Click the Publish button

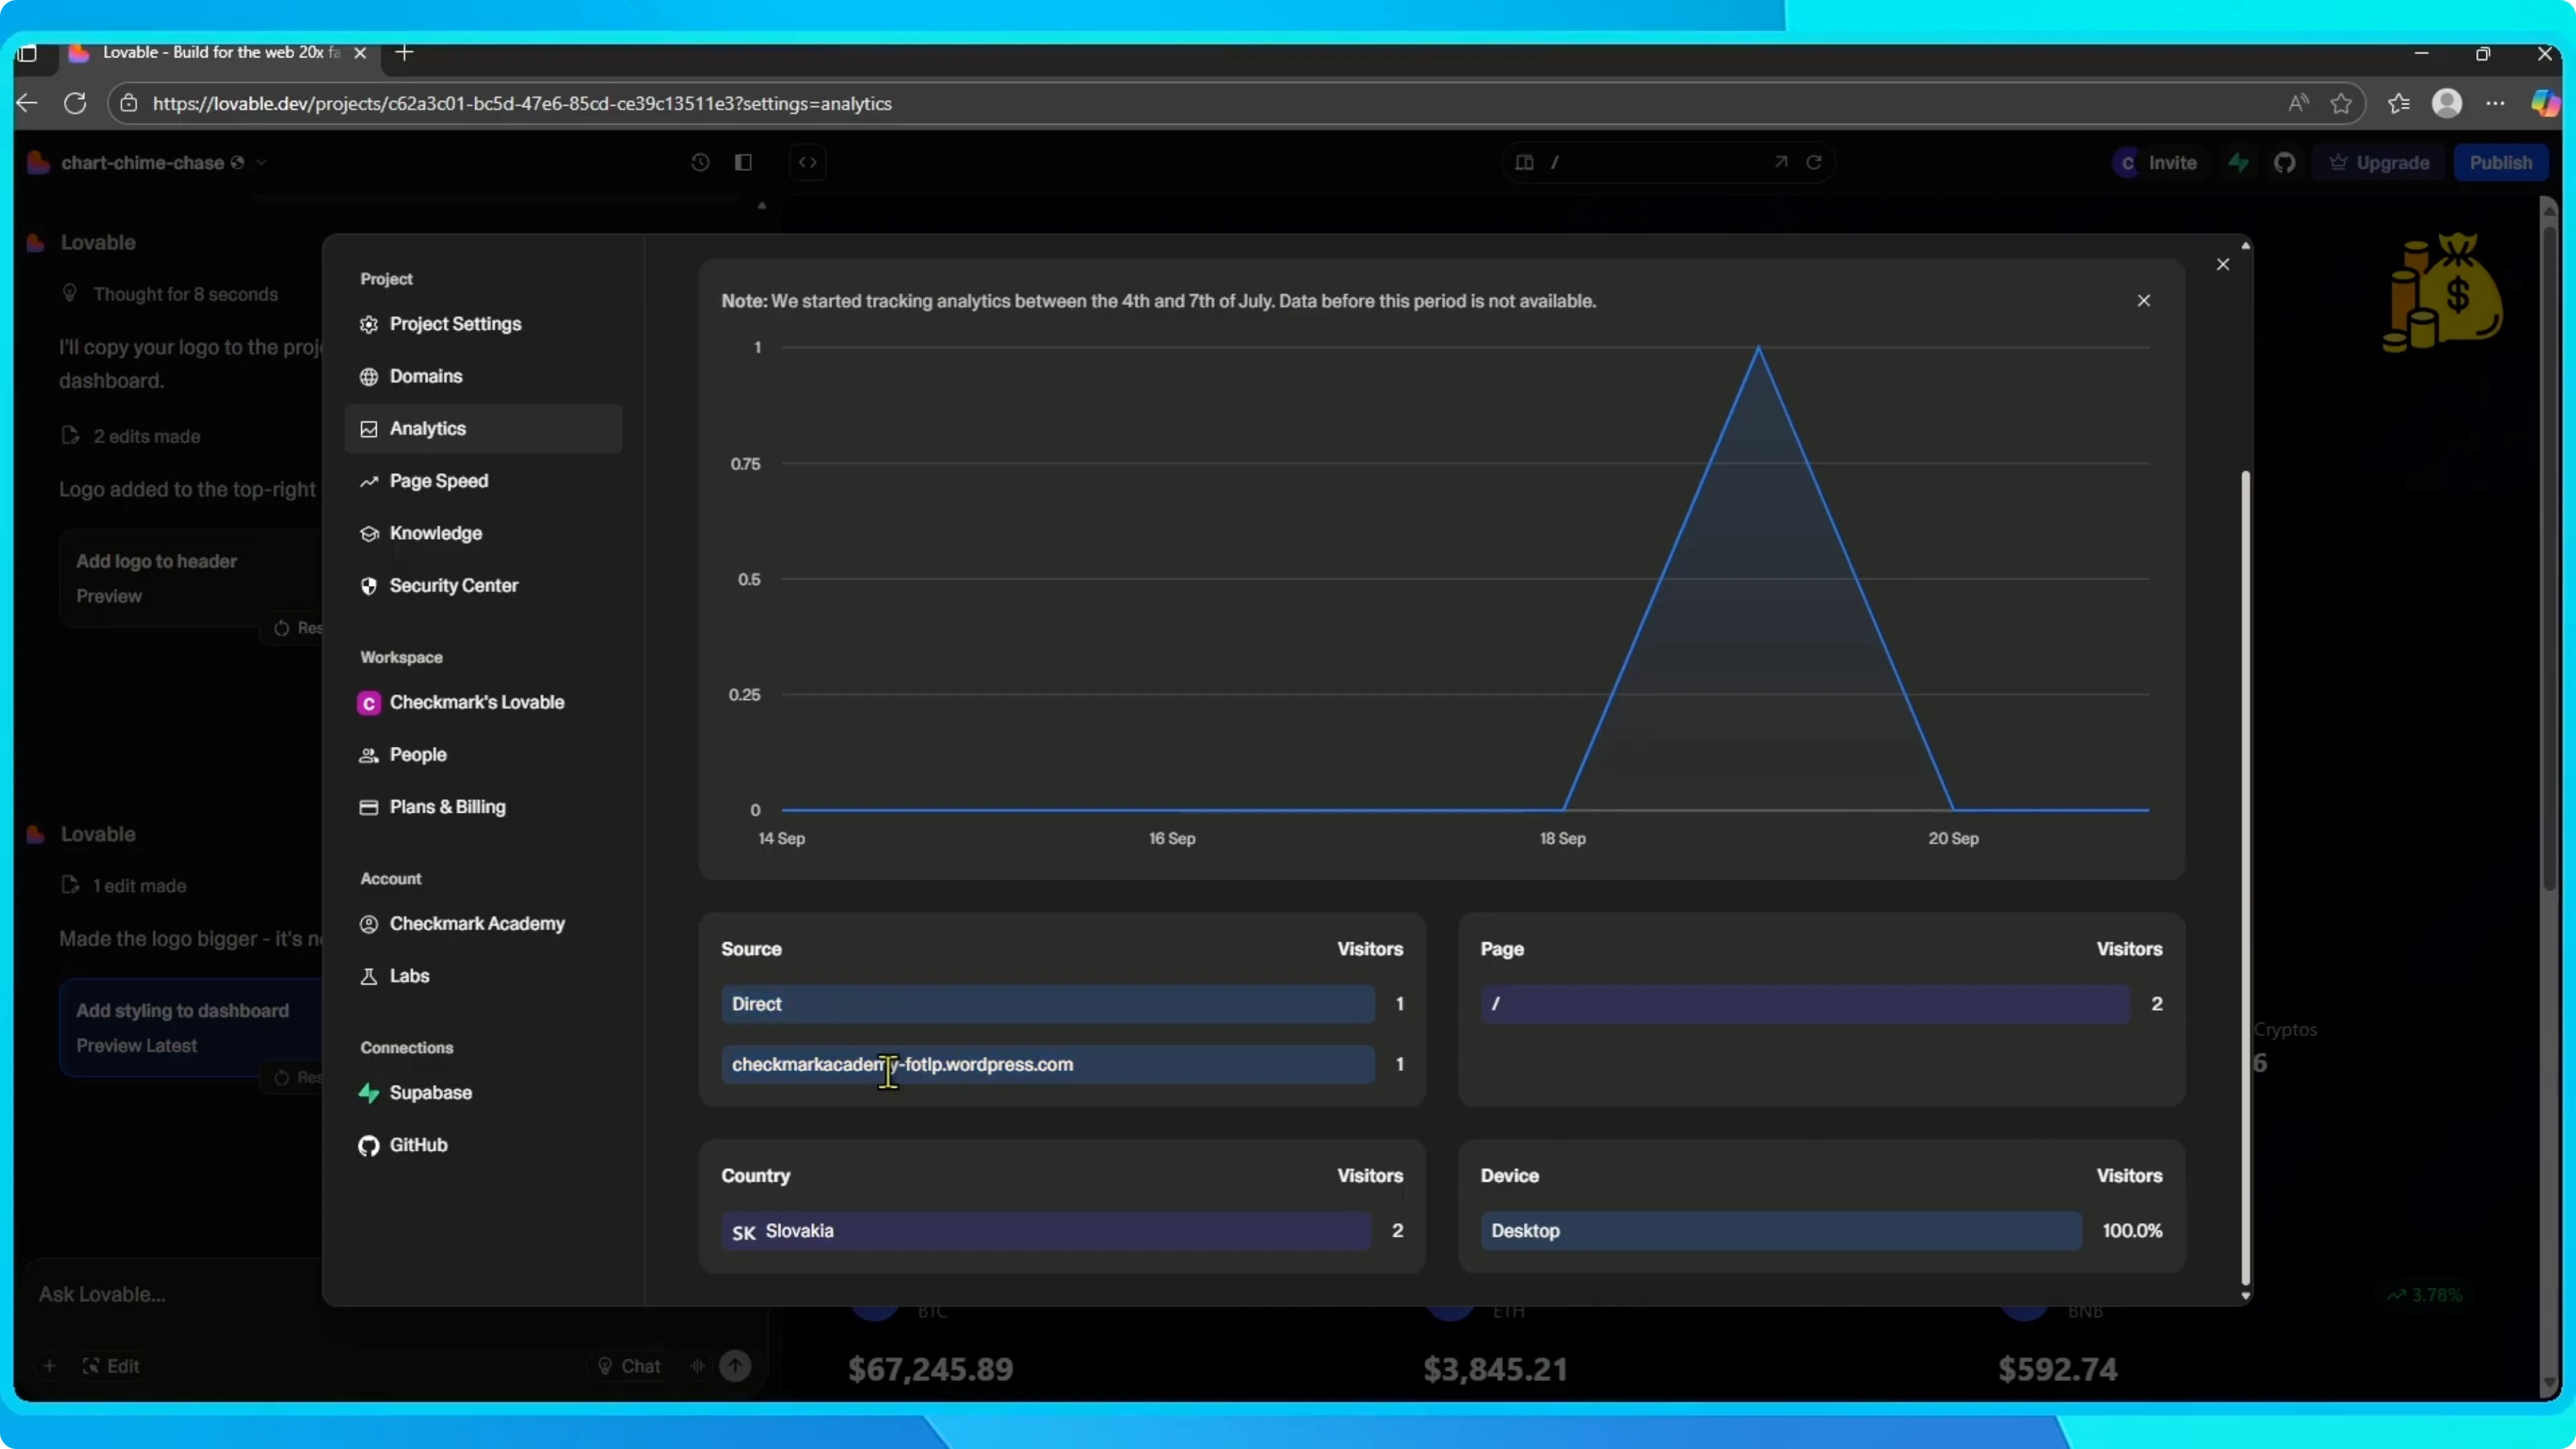(2500, 163)
